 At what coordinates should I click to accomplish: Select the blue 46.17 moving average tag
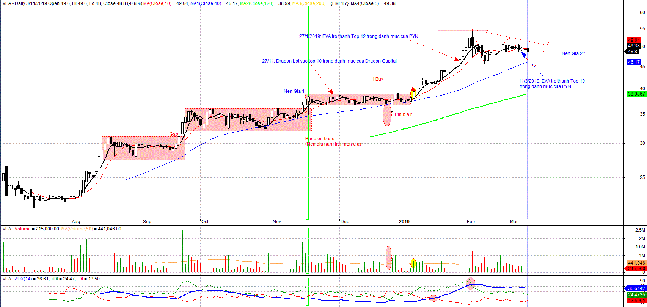pyautogui.click(x=634, y=62)
